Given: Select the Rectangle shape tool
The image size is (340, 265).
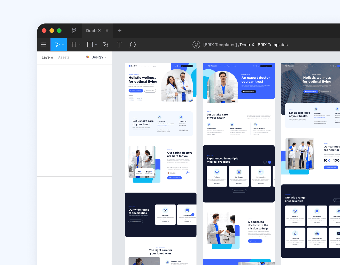Looking at the screenshot, I should 90,44.
